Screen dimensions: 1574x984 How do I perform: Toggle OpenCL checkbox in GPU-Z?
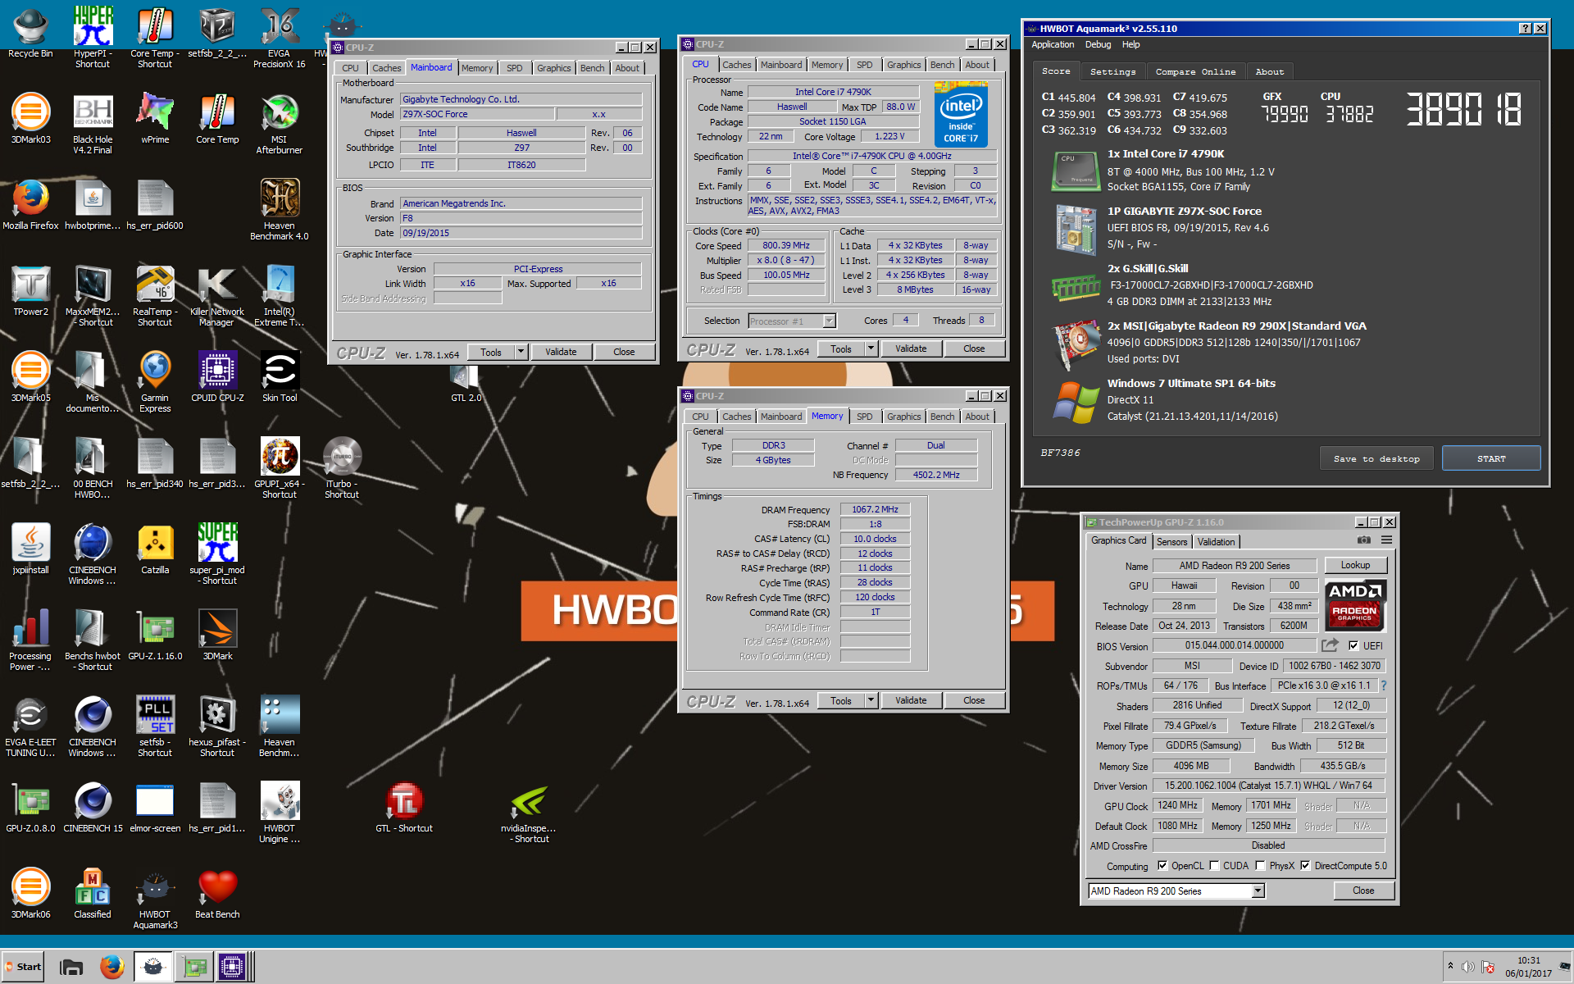(1162, 866)
